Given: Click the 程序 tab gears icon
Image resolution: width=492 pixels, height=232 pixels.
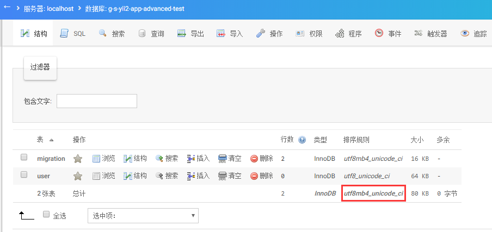Looking at the screenshot, I should (x=340, y=33).
